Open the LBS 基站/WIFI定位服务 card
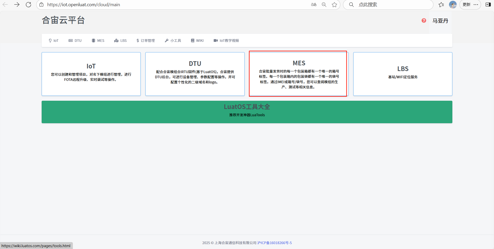This screenshot has height=249, width=494. 403,74
